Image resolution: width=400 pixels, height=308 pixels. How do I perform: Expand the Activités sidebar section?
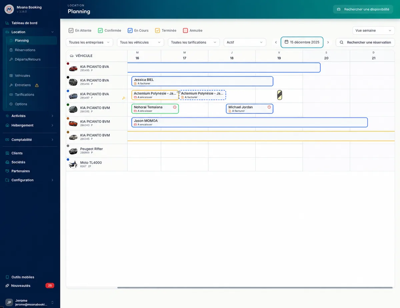click(30, 116)
